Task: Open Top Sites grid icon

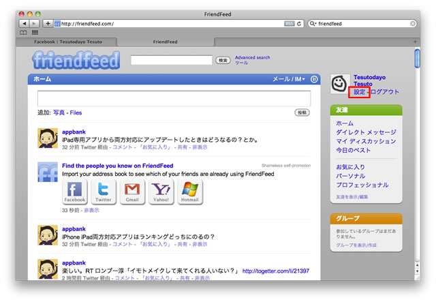Action: click(35, 33)
